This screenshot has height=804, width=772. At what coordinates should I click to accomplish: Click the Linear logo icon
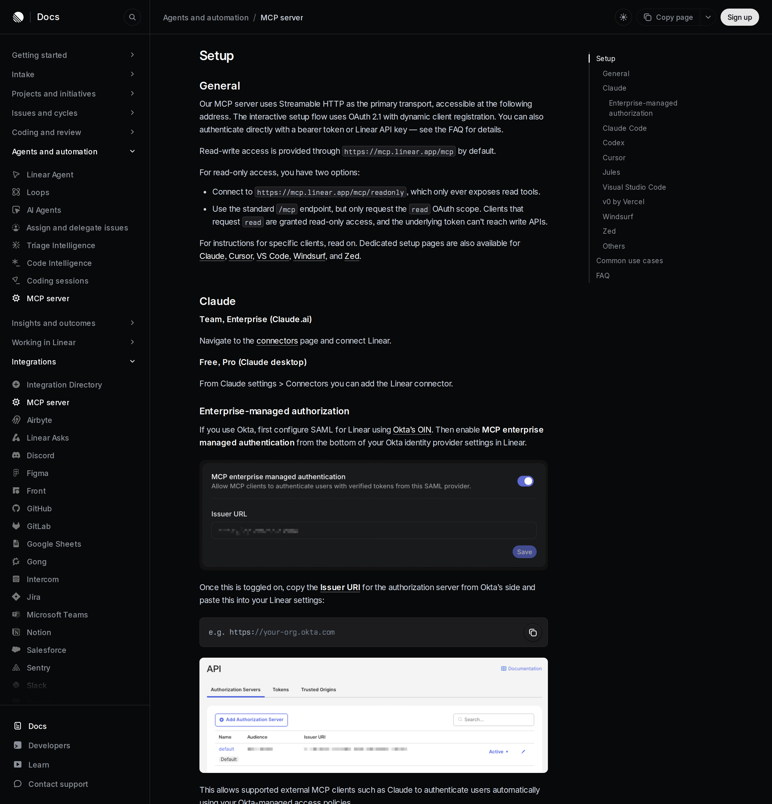coord(18,17)
